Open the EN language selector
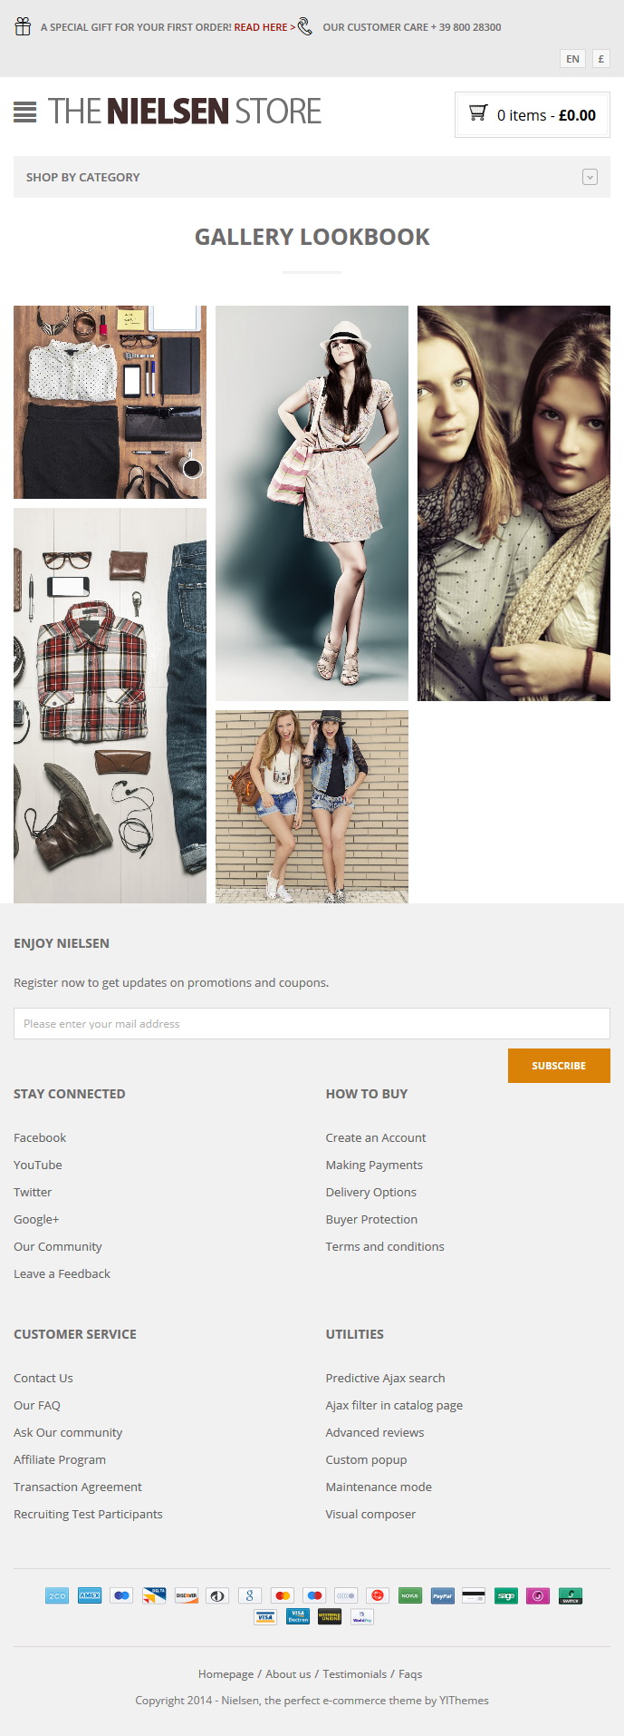 point(572,59)
